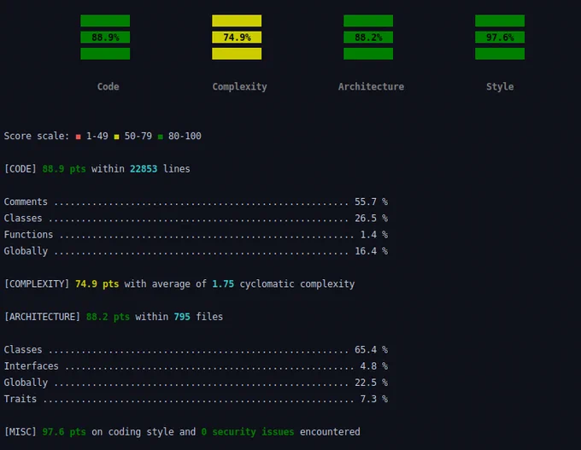The width and height of the screenshot is (581, 450).
Task: Click the 26.5 % Classes value
Action: coord(372,218)
